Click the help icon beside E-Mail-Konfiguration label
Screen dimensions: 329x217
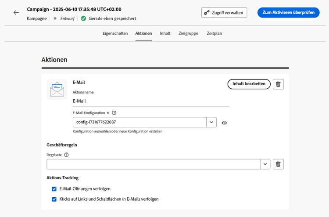click(114, 113)
